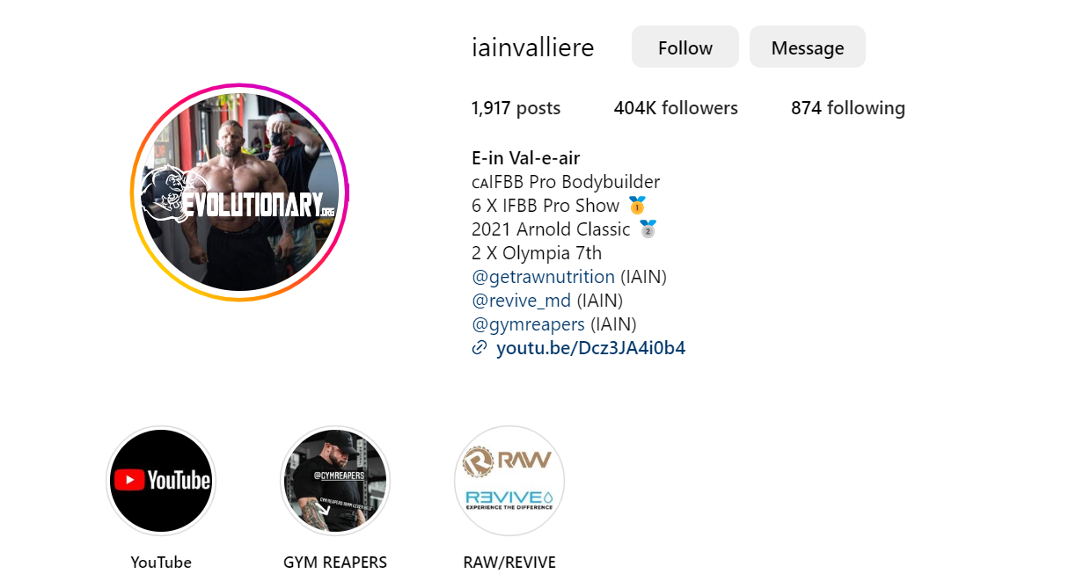
Task: Click the silver medal emoji after Arnold Classic
Action: (648, 229)
